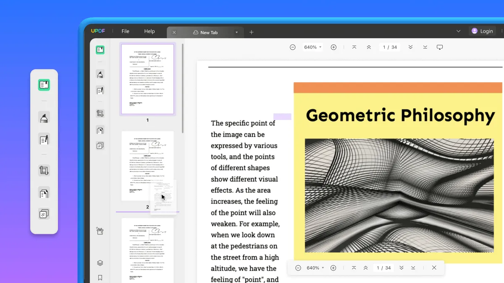
Task: Zoom out using top toolbar minus icon
Action: click(293, 47)
